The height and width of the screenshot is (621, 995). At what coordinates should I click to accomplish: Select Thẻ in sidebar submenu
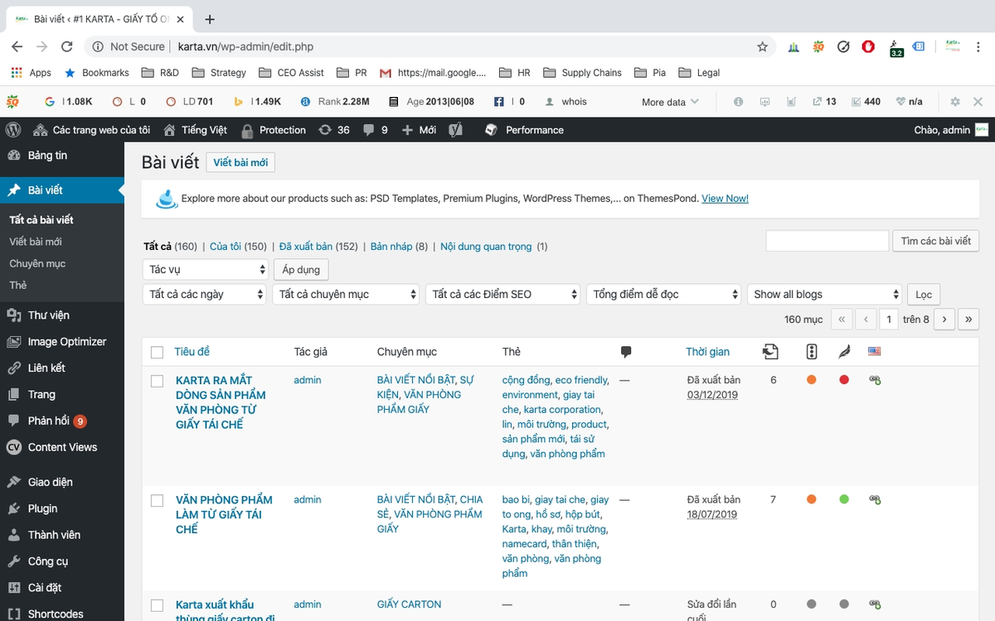click(x=18, y=285)
